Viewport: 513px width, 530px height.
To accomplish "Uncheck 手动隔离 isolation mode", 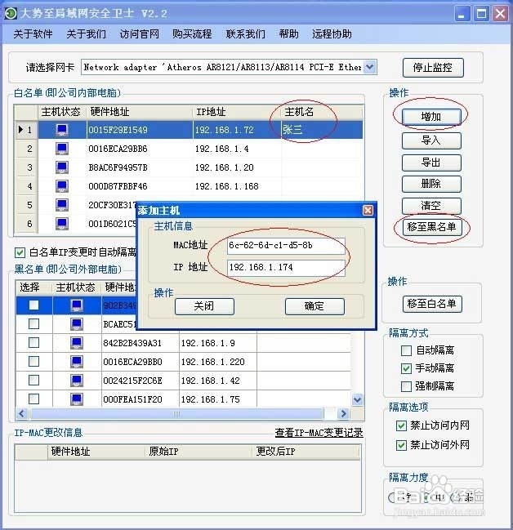I will click(406, 368).
